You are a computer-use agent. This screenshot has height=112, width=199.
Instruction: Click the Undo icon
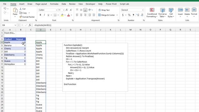pos(5,9)
